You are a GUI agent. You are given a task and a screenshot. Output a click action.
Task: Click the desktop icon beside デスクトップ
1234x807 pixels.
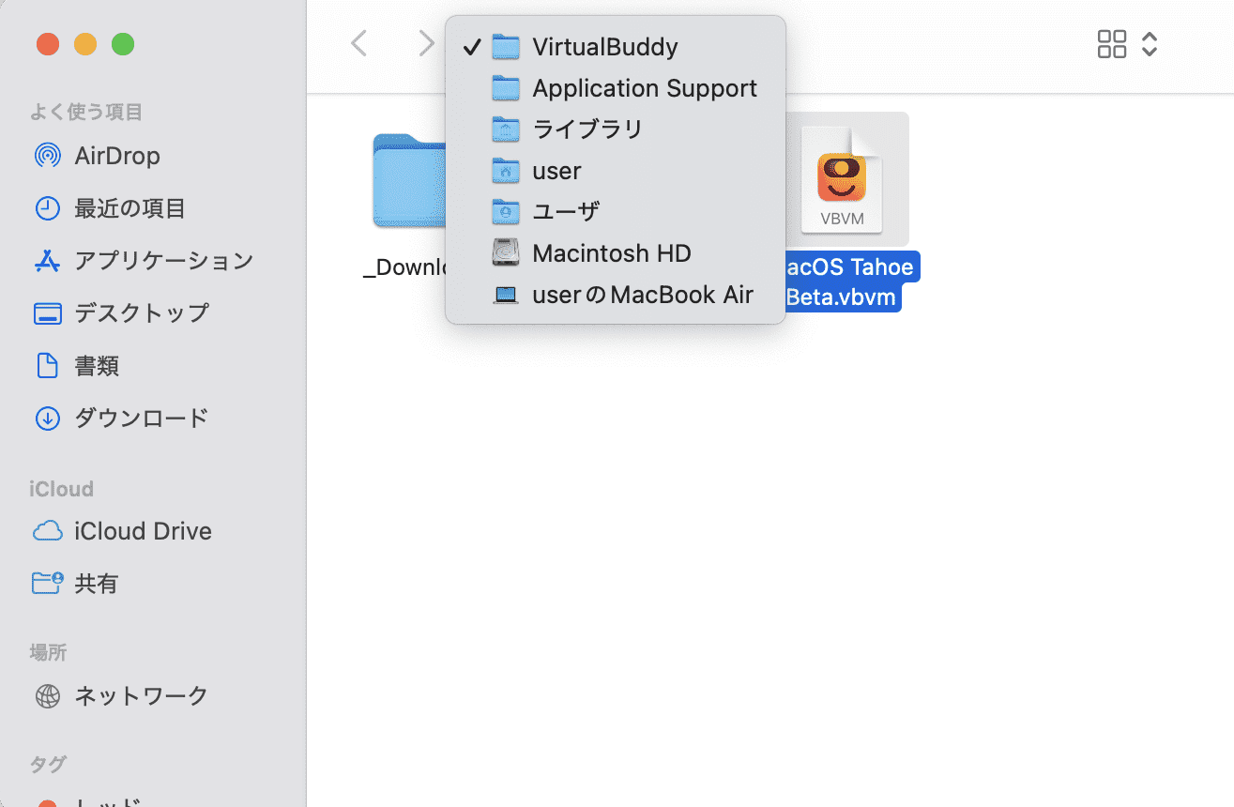click(47, 313)
